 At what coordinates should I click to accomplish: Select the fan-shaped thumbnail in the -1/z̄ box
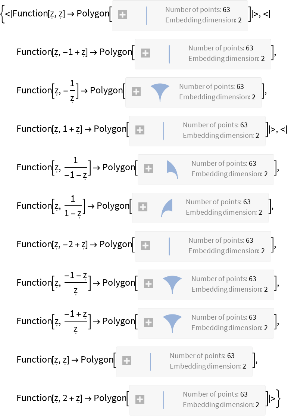[160, 92]
